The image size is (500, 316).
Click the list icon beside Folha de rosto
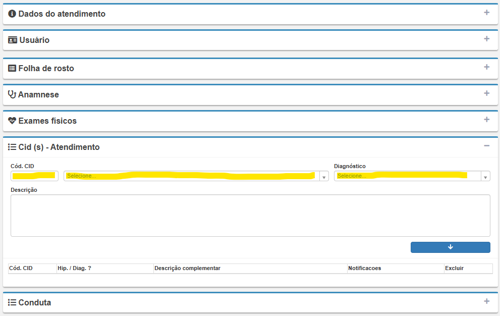(x=12, y=69)
